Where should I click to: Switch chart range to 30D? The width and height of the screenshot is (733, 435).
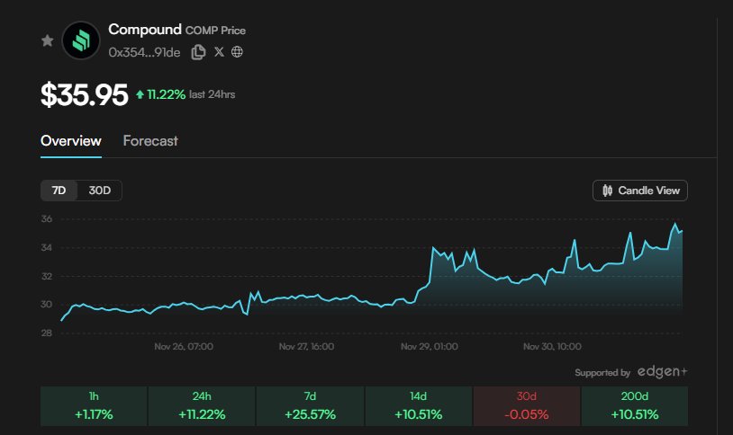tap(99, 191)
